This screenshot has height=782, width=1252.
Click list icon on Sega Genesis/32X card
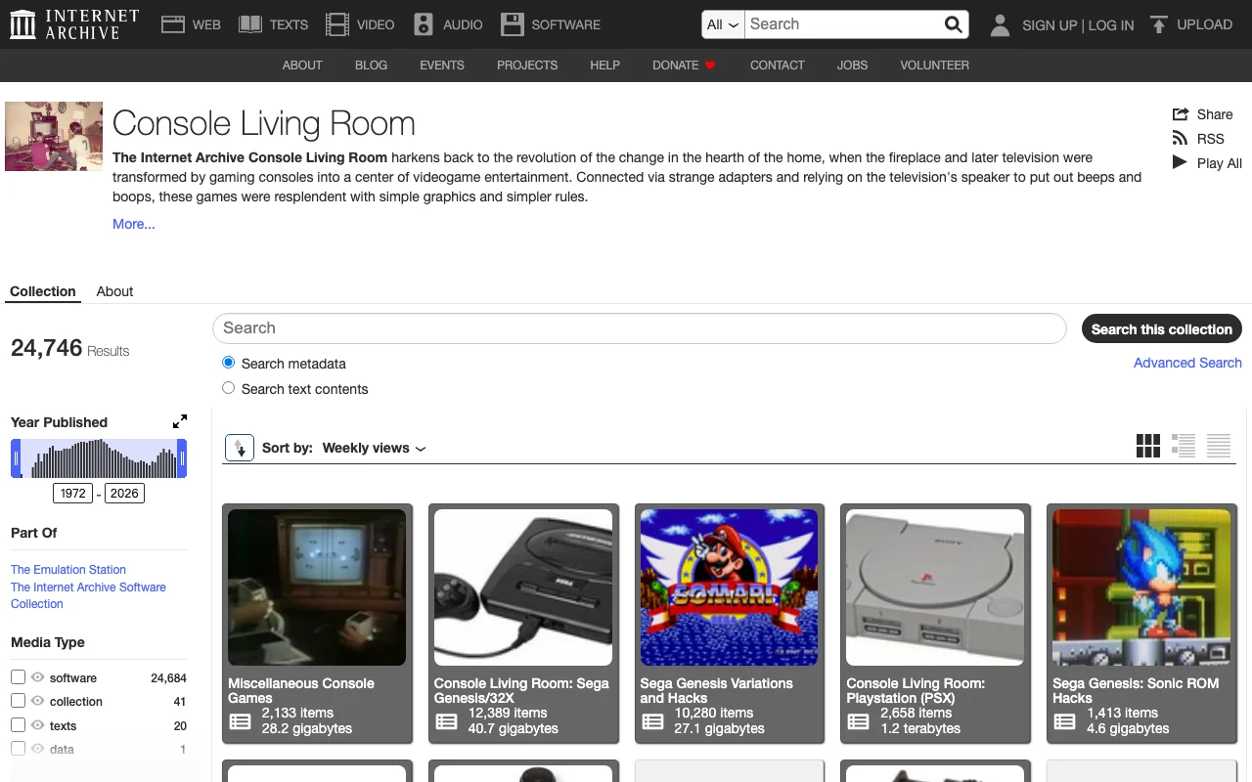(446, 721)
